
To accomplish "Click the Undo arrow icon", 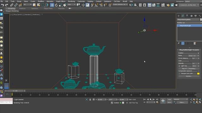I will (3, 5).
